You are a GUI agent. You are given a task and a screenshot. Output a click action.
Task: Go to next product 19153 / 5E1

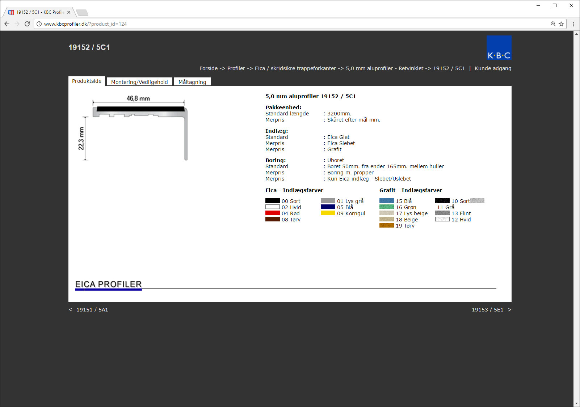(491, 310)
